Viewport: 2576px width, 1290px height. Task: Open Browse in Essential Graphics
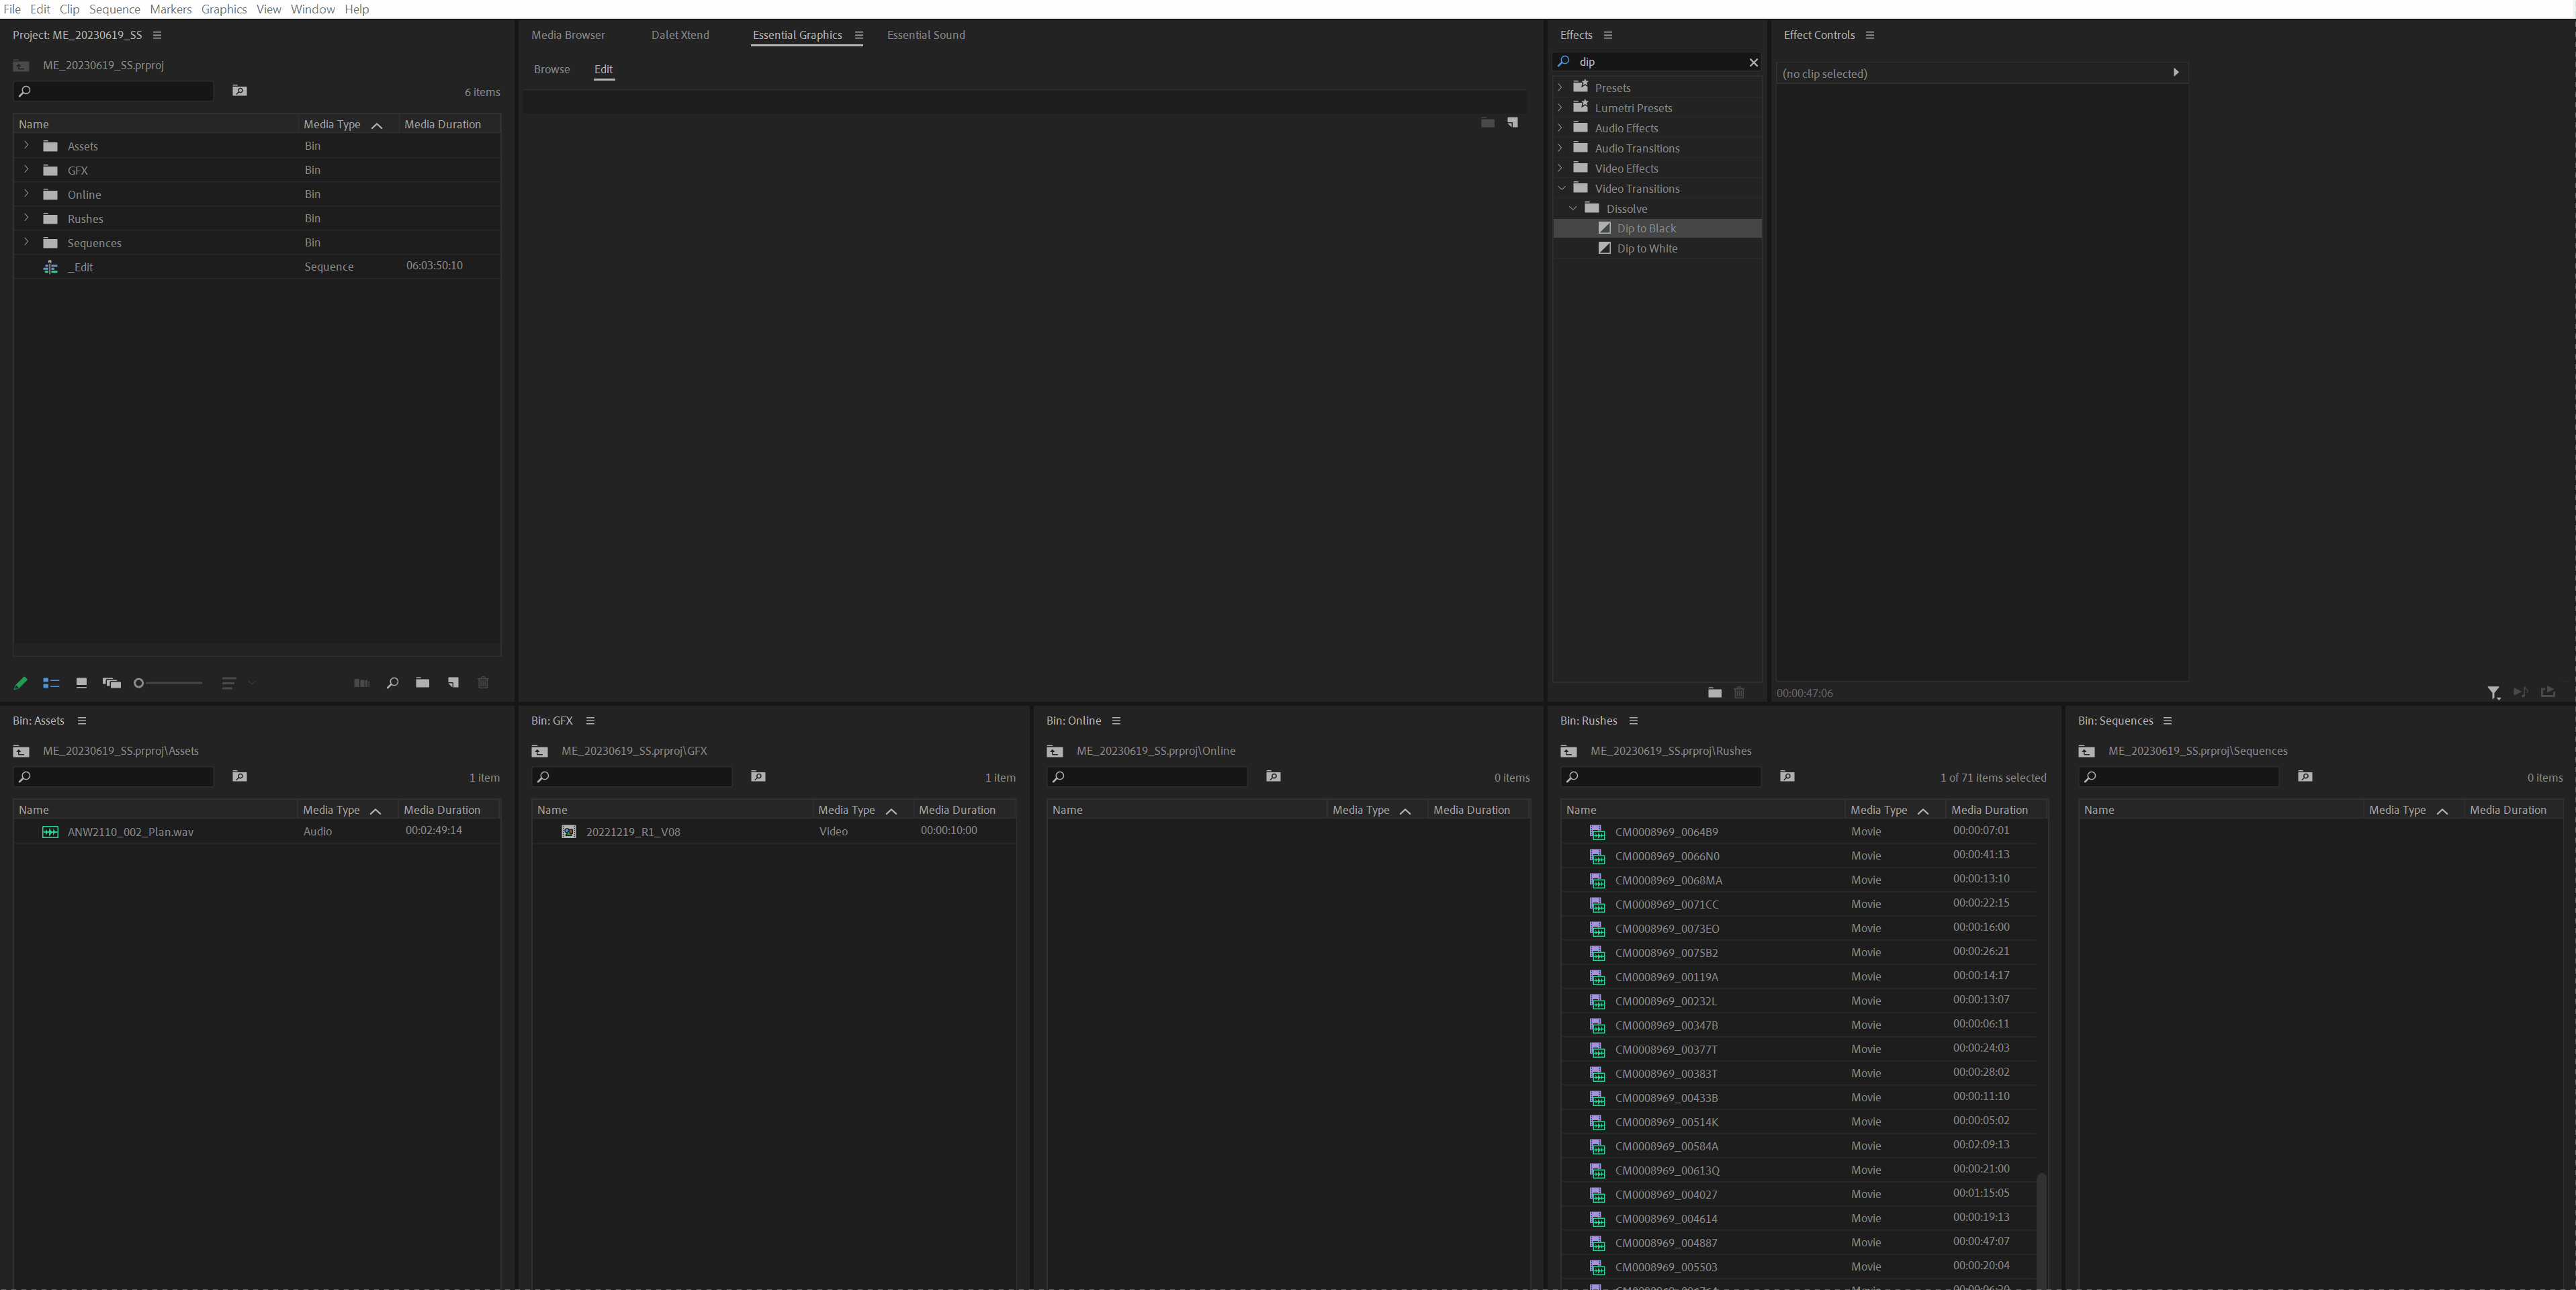coord(551,69)
